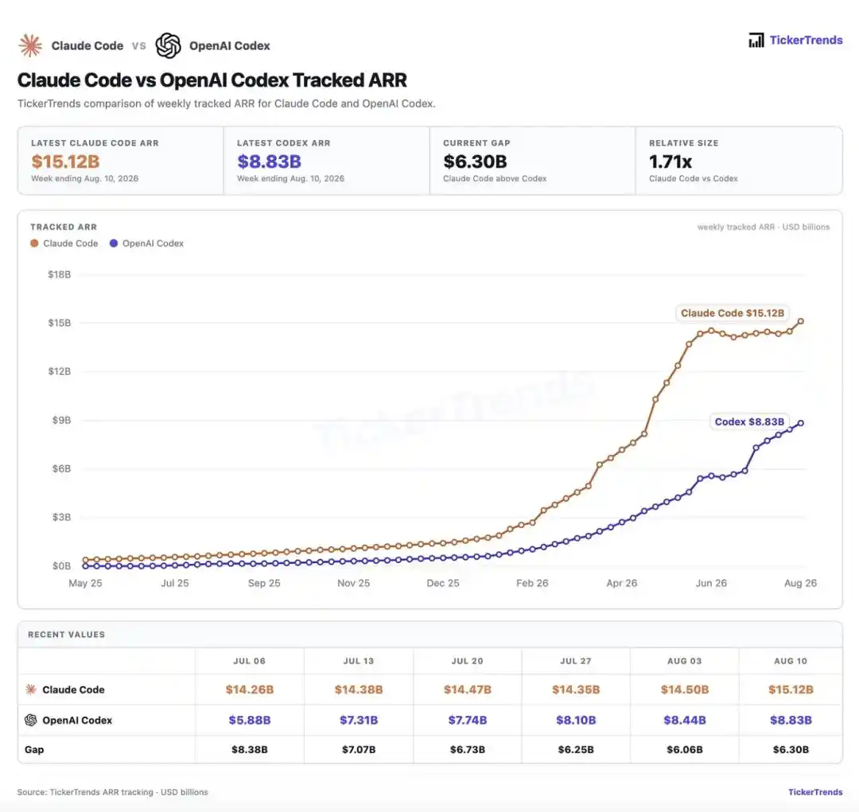Click the 'Apr 26' x-axis label
Screen dimensions: 859x812
(622, 583)
